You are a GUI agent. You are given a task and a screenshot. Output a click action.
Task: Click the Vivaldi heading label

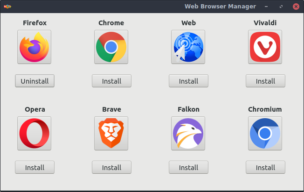tap(265, 23)
